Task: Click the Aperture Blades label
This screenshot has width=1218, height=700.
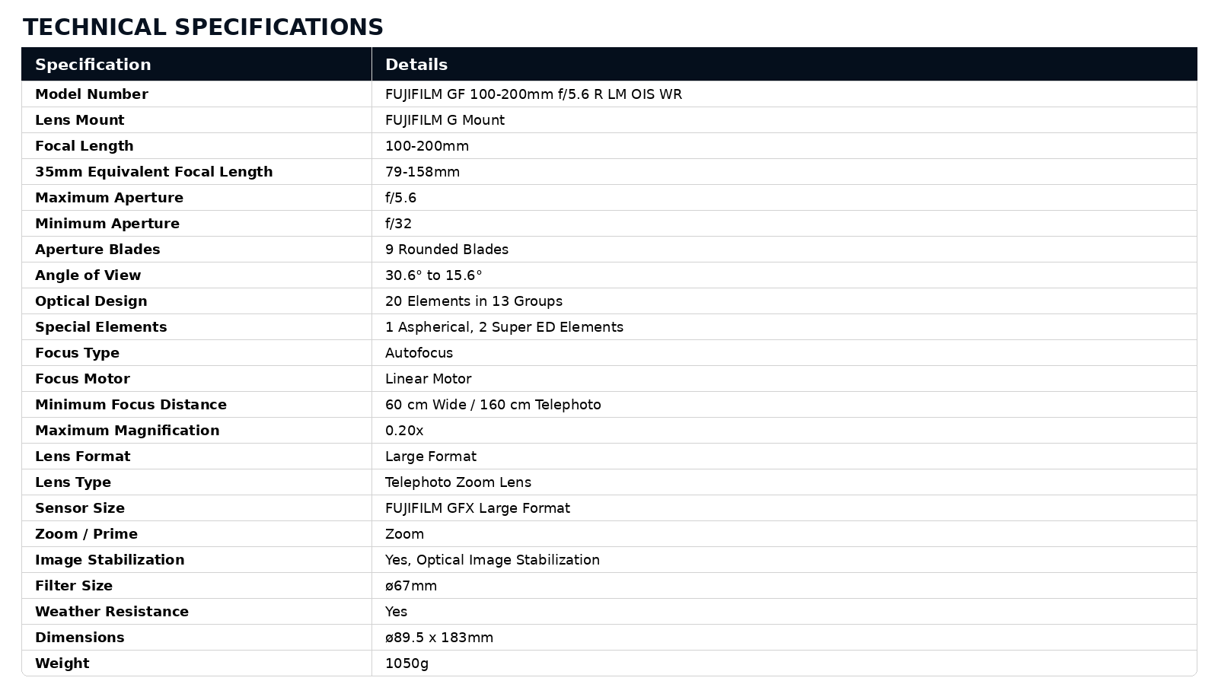Action: point(97,250)
